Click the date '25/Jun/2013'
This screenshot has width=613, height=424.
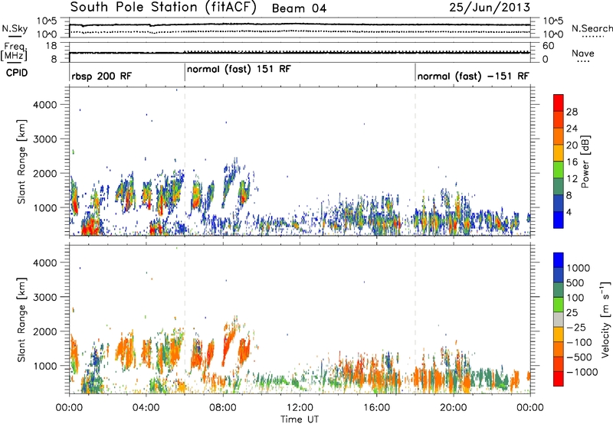pos(490,8)
